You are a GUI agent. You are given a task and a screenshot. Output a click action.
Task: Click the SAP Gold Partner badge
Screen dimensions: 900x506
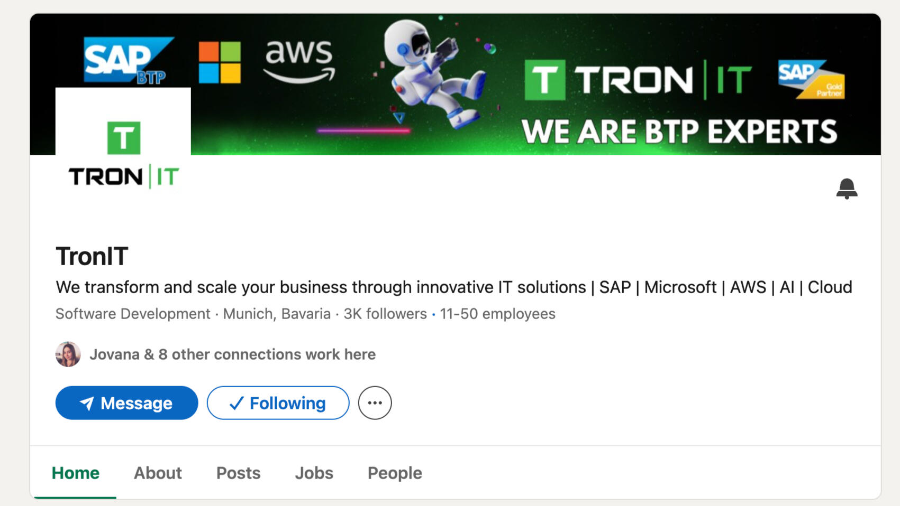811,79
